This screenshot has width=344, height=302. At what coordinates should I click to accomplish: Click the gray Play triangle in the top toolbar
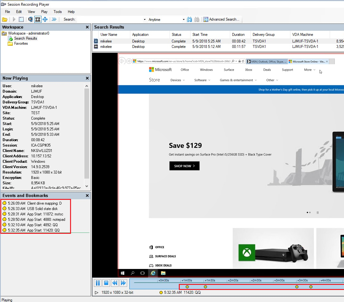tap(14, 20)
